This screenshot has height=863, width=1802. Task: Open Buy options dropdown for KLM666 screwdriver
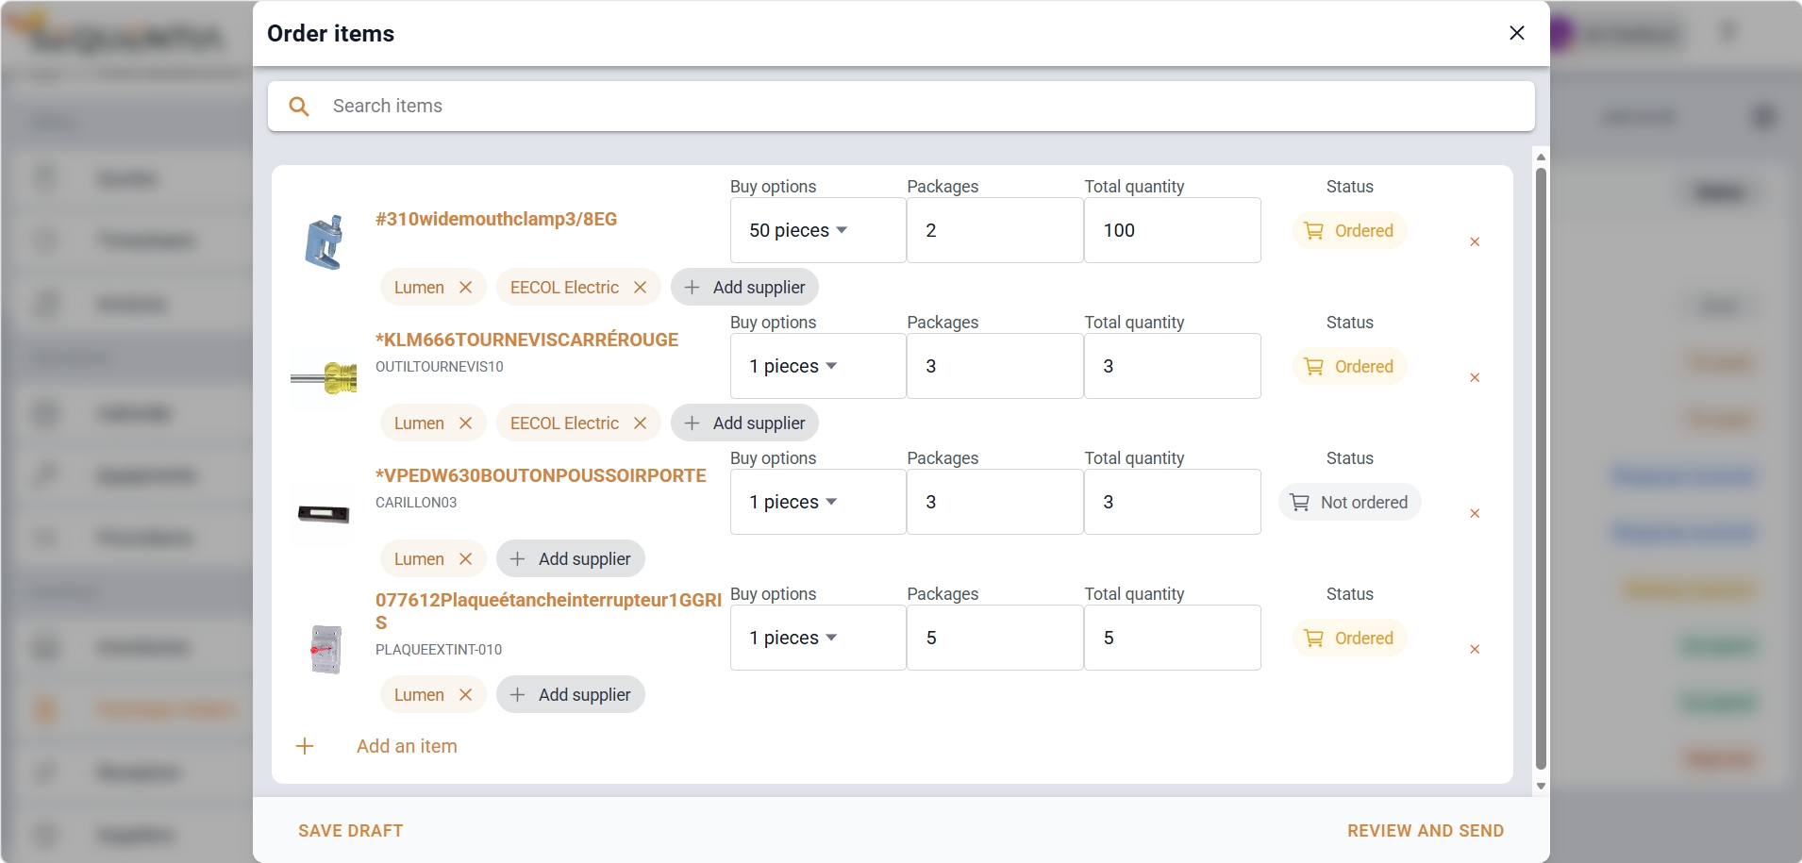pyautogui.click(x=817, y=366)
